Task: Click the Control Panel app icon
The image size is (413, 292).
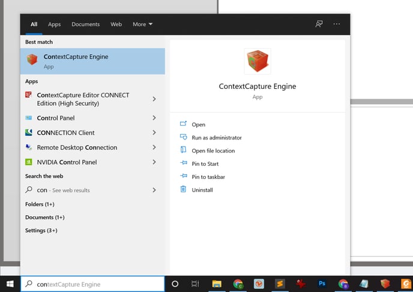Action: (x=28, y=118)
